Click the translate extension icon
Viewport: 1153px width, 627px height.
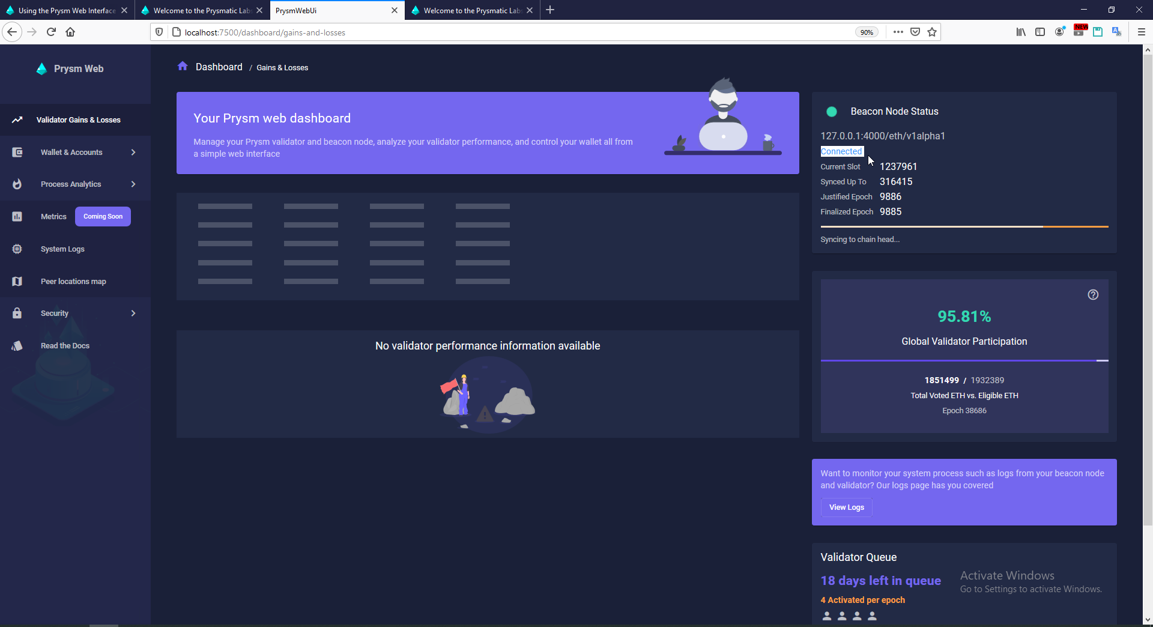pos(1117,32)
